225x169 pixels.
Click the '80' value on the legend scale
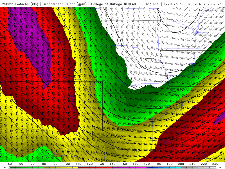(44, 164)
